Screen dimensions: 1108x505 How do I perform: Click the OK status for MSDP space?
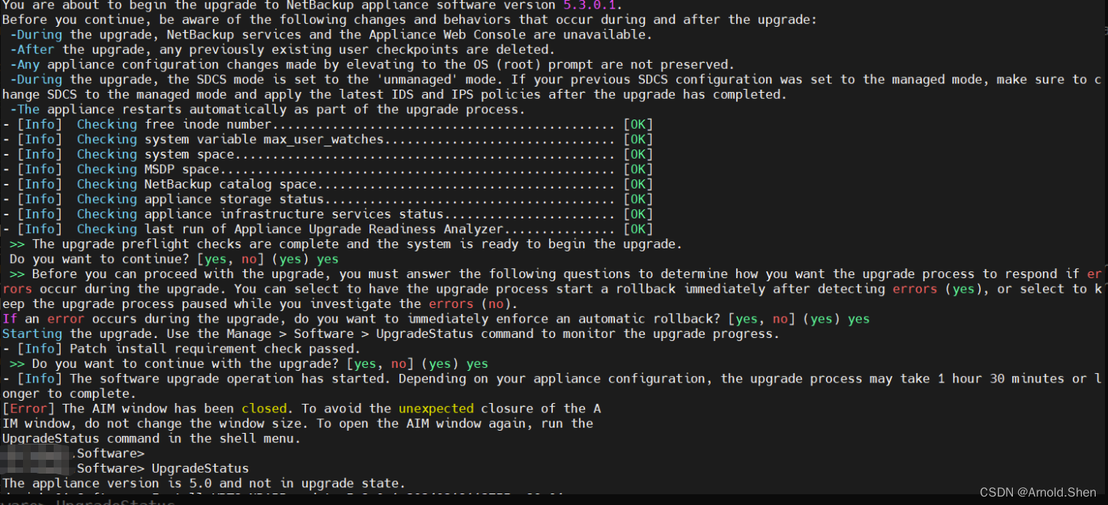point(638,169)
